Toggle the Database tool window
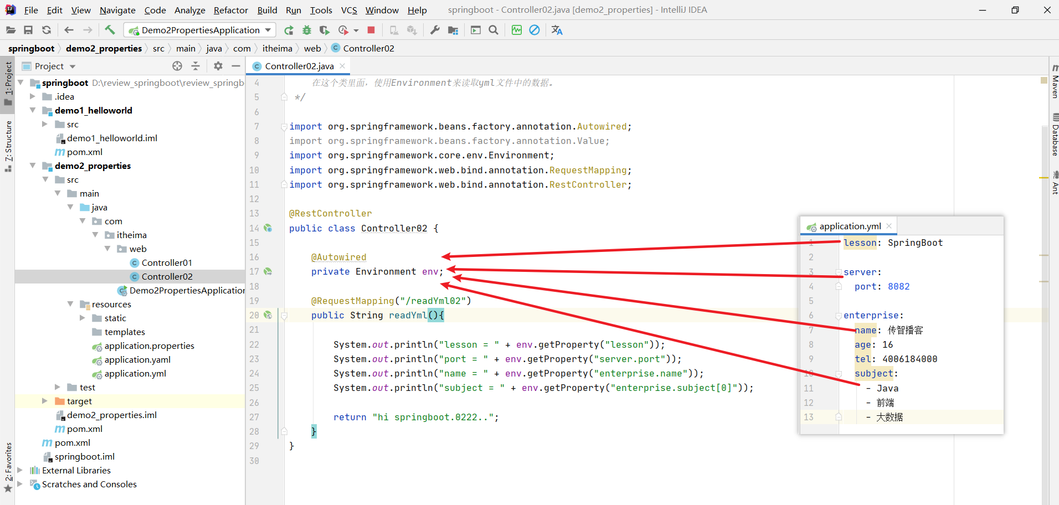 pos(1055,136)
